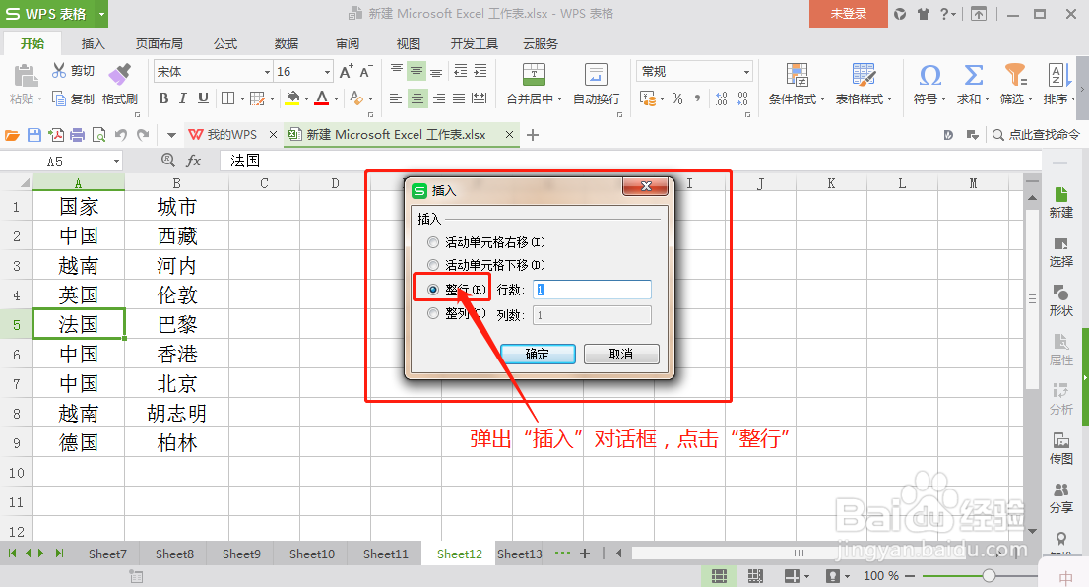Open the WPS application menu arrow
Viewport: 1089px width, 587px height.
101,13
